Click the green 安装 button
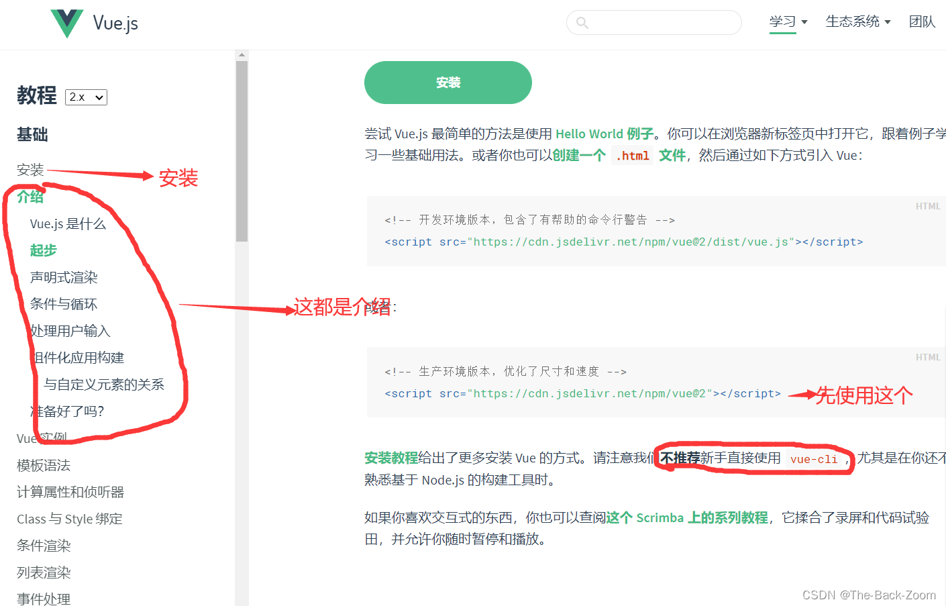946x606 pixels. click(448, 83)
